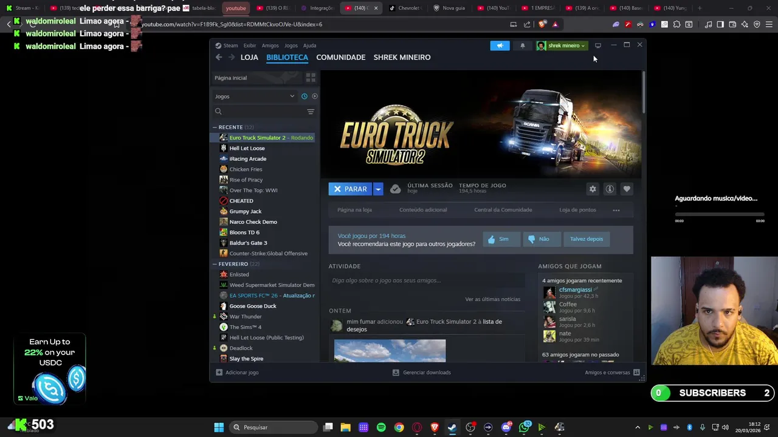Screen dimensions: 778x437
Task: Open collections grid view icon
Action: [311, 78]
